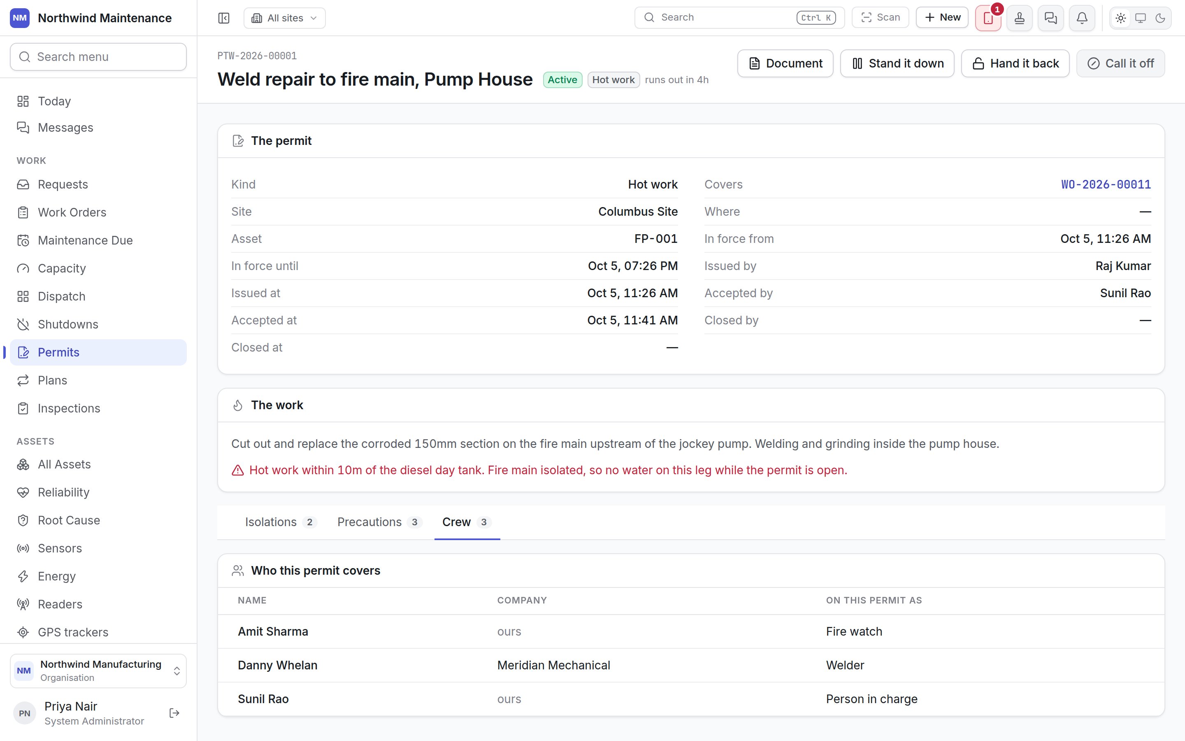Open the notifications bell
Screen dimensions: 1185x741
tap(1082, 18)
